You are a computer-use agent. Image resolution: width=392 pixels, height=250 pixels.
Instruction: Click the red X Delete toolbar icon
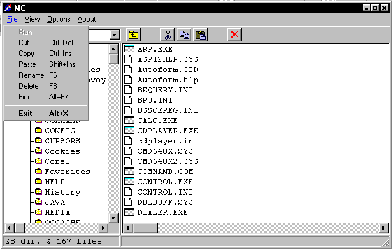point(235,35)
